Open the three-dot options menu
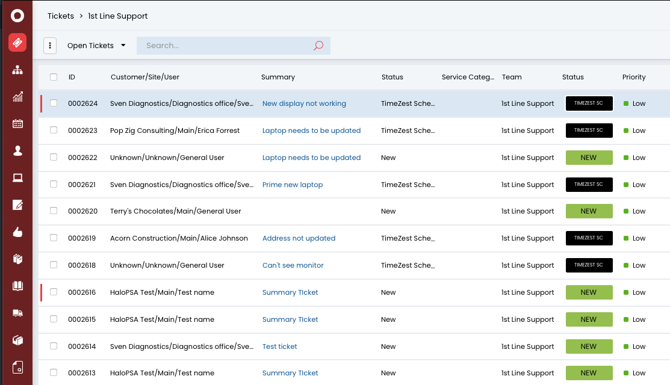Viewport: 670px width, 385px height. pyautogui.click(x=50, y=46)
